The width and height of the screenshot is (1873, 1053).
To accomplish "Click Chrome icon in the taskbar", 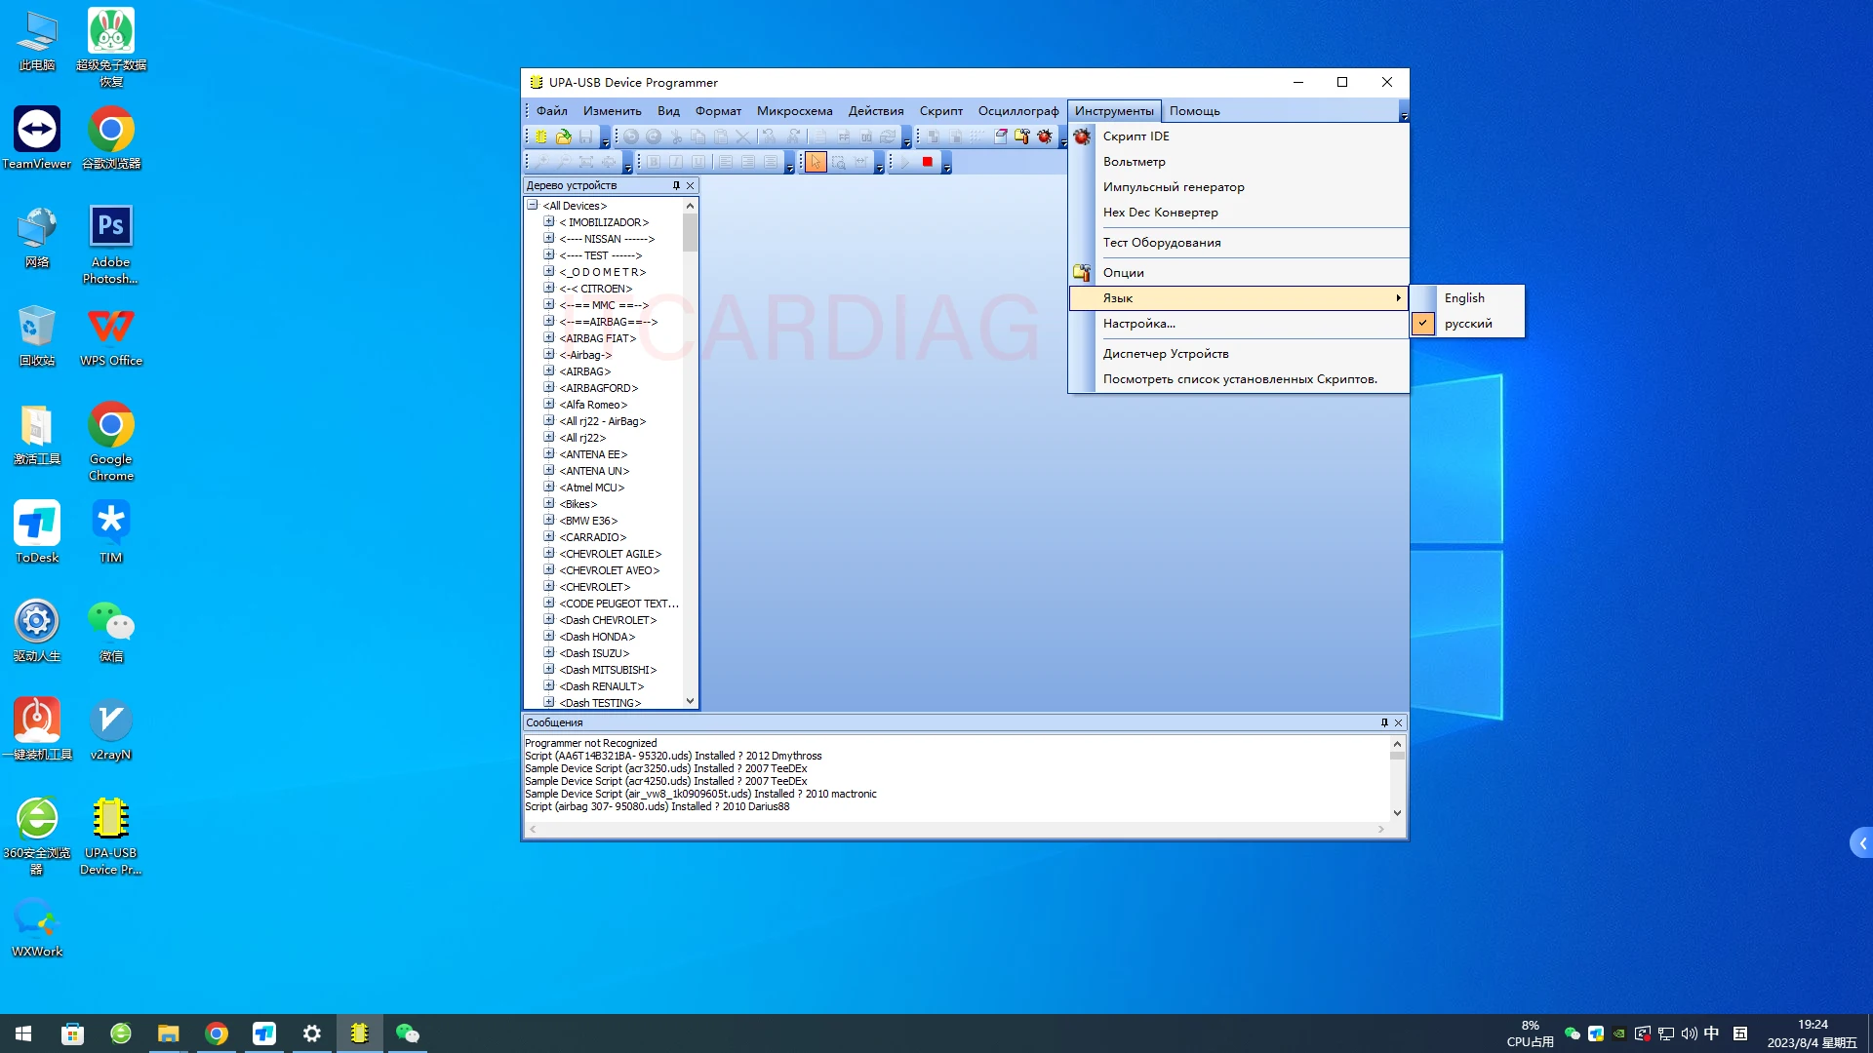I will click(x=217, y=1033).
